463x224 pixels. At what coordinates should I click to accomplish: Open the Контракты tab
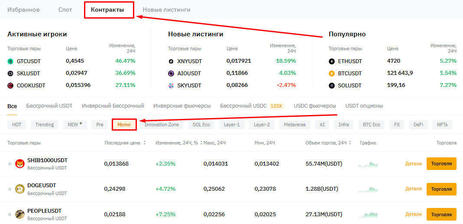pos(107,10)
